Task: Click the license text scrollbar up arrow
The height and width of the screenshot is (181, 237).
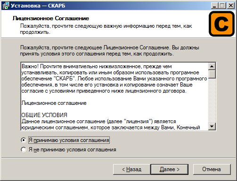Action: coord(212,66)
